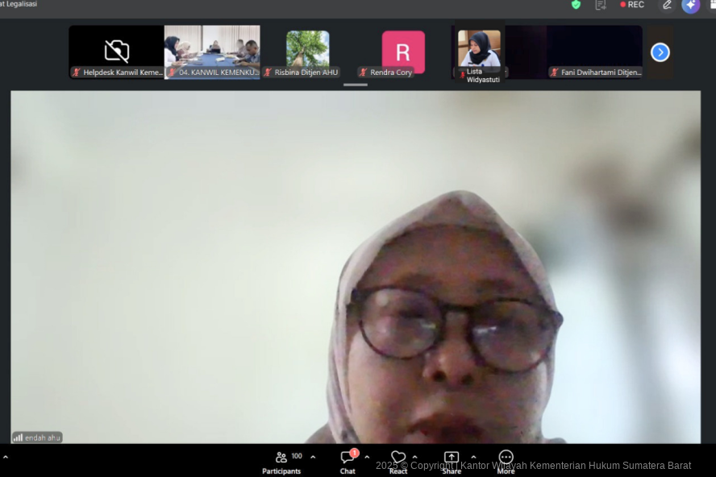Open the AI Companion sparkle icon

[690, 5]
